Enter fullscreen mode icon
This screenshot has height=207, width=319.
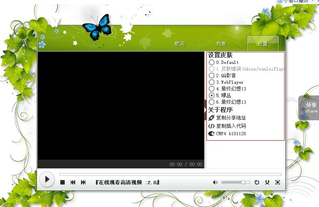point(277,183)
